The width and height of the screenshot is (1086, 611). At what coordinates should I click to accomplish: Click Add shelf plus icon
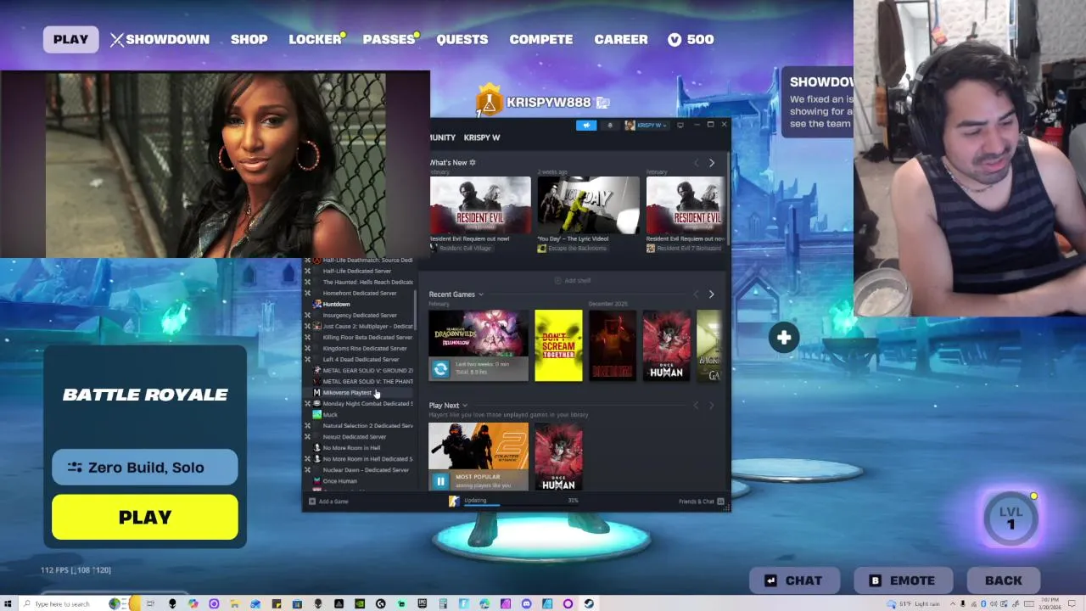pyautogui.click(x=557, y=280)
